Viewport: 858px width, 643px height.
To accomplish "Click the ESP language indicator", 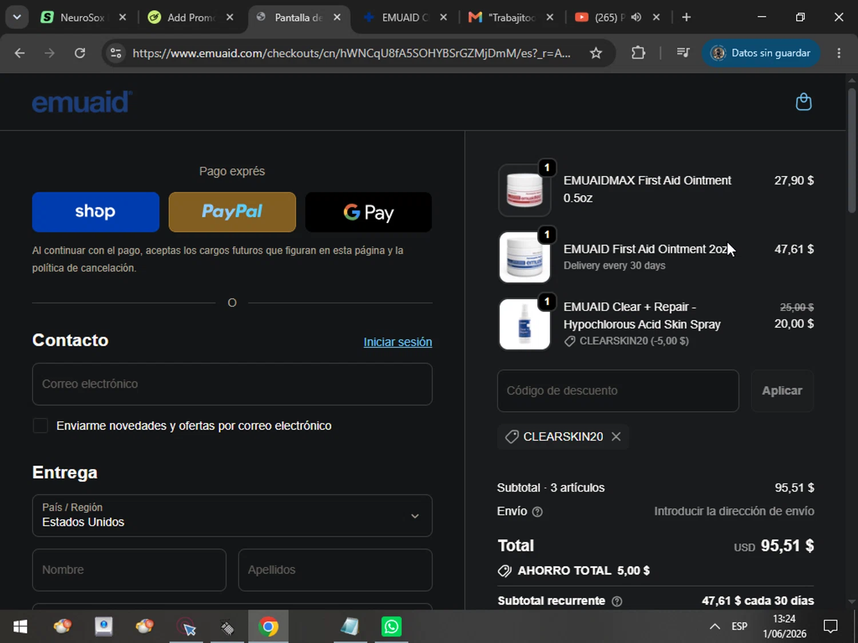I will point(739,626).
